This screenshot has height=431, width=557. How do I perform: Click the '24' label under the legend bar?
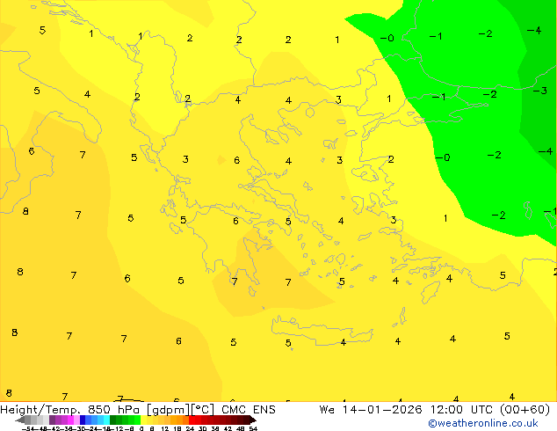(190, 428)
